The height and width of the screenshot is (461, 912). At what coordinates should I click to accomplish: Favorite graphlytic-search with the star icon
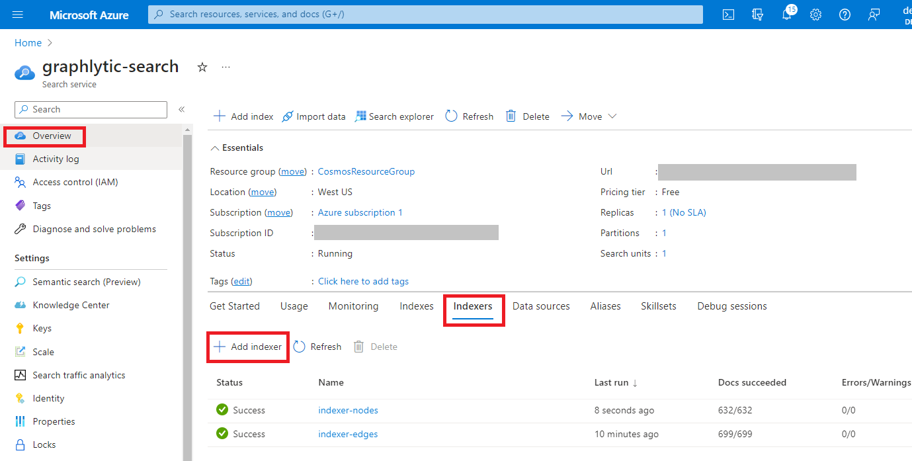(202, 67)
